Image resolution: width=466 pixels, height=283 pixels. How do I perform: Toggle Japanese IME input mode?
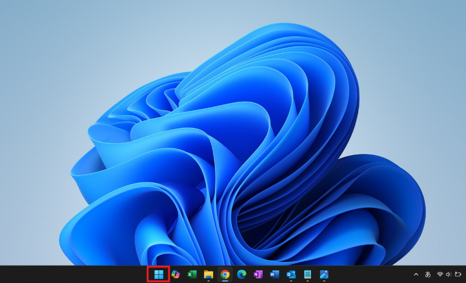coord(428,274)
